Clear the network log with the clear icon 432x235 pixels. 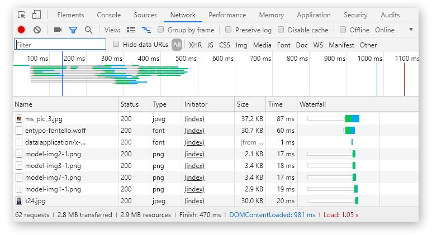pyautogui.click(x=37, y=30)
